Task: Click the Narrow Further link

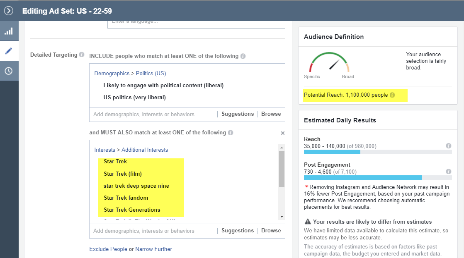Action: tap(153, 249)
